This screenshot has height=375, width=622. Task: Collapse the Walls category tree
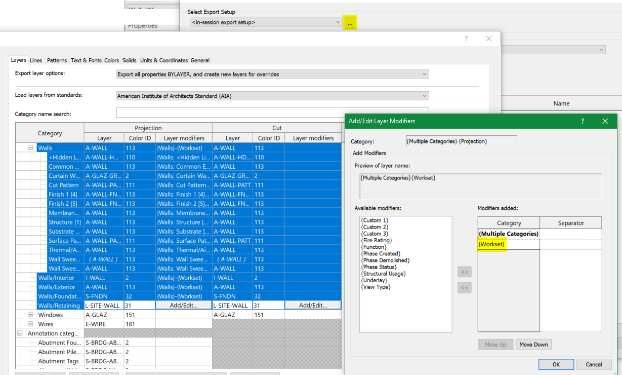point(30,148)
